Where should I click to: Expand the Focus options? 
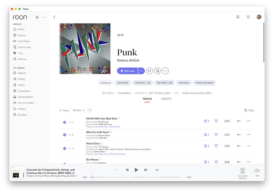pos(64,110)
